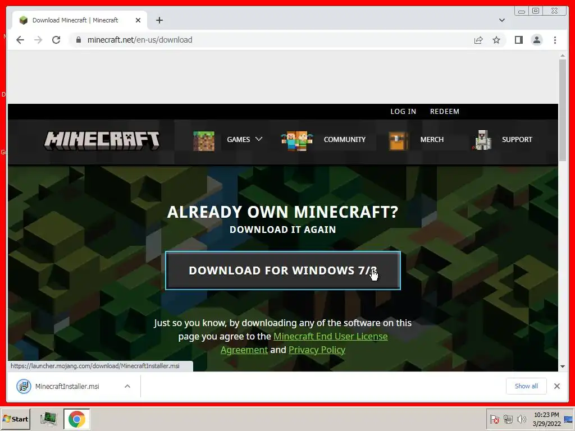Open the COMMUNITY menu item
Screen dimensions: 575x431
[344, 140]
